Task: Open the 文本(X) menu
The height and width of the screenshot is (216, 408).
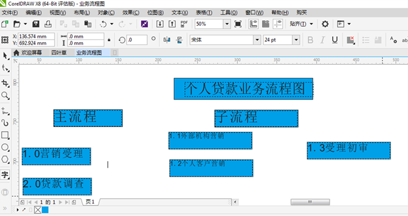Action: click(x=180, y=12)
